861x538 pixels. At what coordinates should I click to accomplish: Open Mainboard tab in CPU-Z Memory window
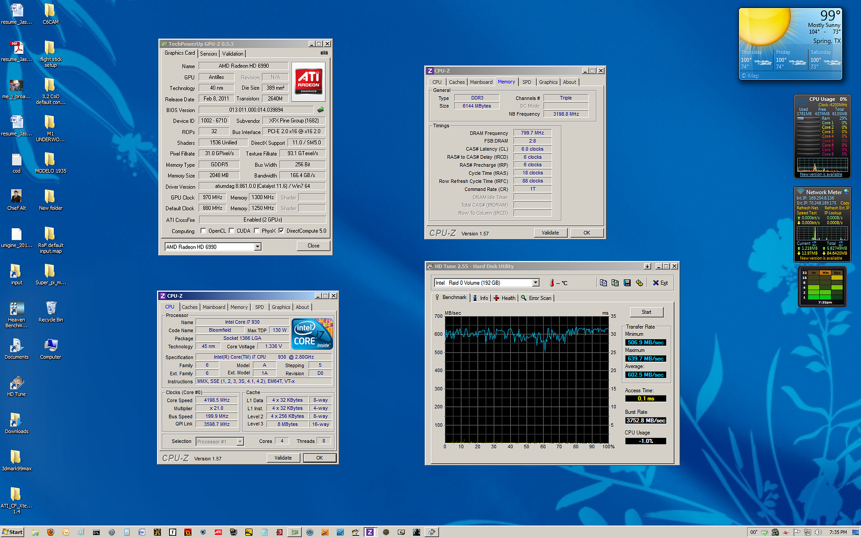(481, 82)
